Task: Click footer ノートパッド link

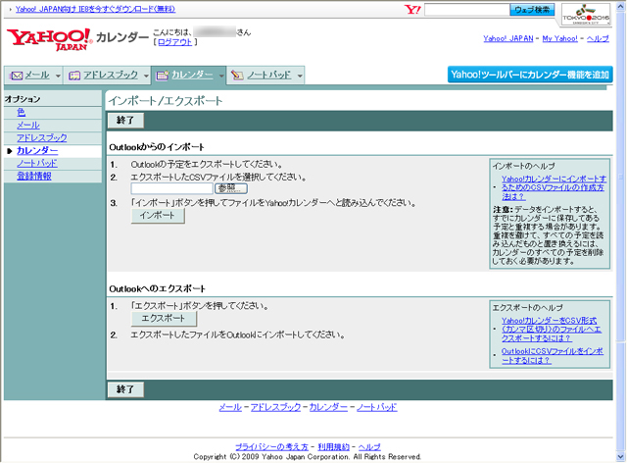Action: 376,407
